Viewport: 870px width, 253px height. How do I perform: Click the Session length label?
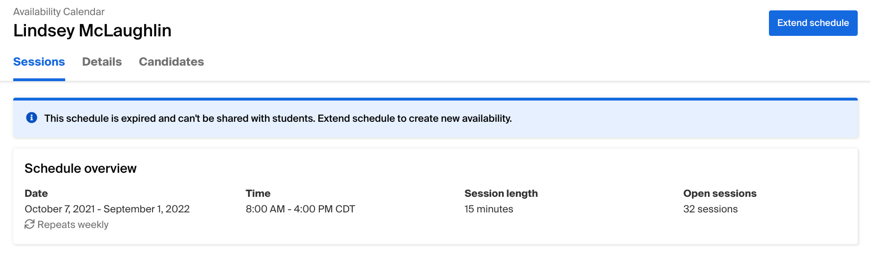(501, 194)
